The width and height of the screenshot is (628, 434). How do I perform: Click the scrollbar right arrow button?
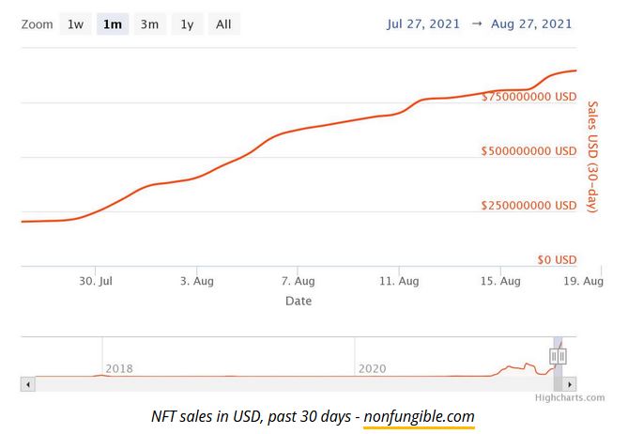tap(571, 384)
